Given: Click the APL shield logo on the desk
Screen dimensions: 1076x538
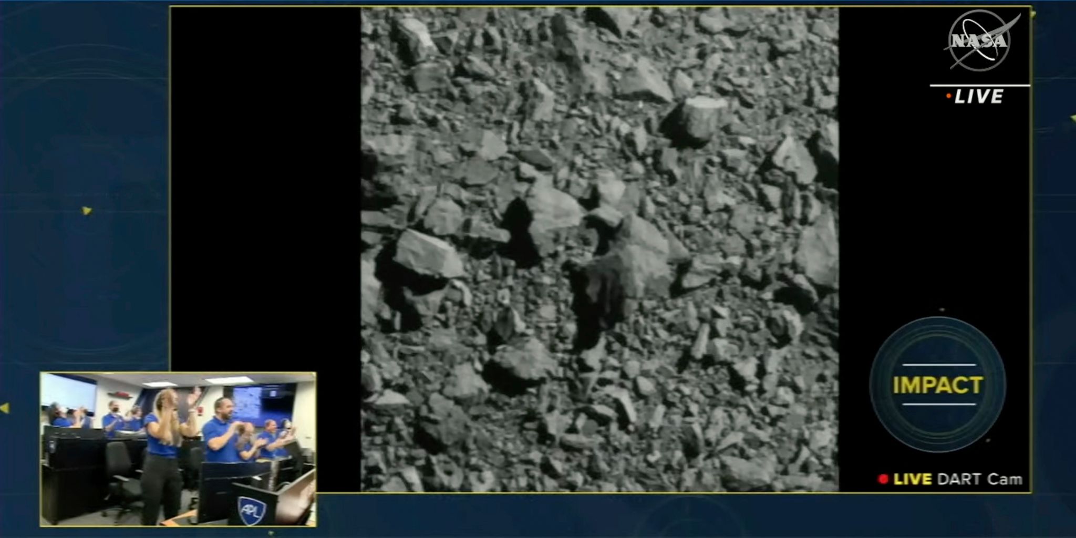Looking at the screenshot, I should [251, 509].
